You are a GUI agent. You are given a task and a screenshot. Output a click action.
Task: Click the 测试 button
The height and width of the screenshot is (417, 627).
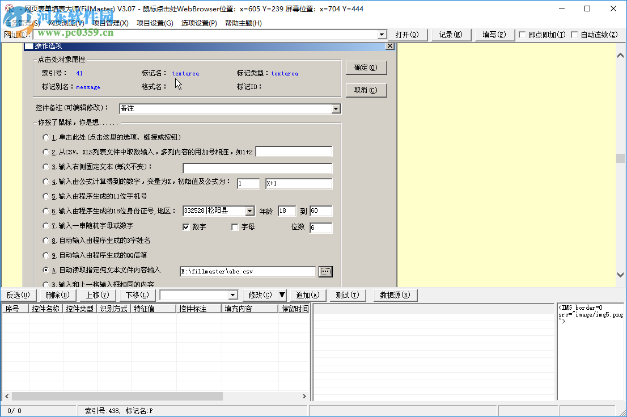pyautogui.click(x=348, y=295)
